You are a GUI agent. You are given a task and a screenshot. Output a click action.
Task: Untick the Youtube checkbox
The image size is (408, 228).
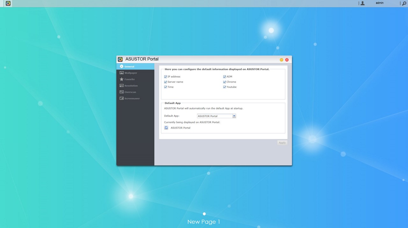(224, 87)
